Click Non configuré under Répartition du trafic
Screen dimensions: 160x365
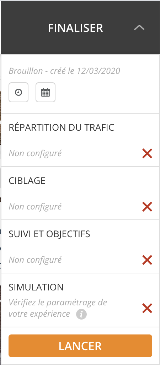35,153
